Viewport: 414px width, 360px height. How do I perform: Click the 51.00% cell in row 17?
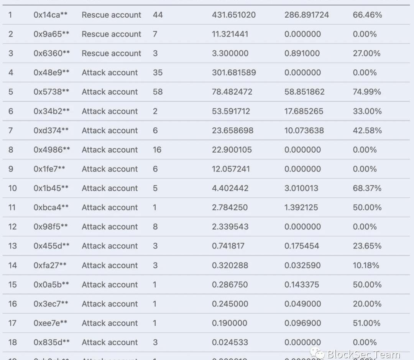[x=366, y=323]
